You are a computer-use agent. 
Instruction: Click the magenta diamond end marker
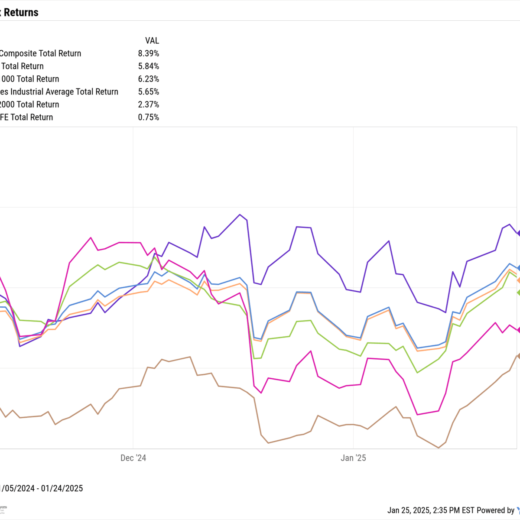[x=518, y=330]
